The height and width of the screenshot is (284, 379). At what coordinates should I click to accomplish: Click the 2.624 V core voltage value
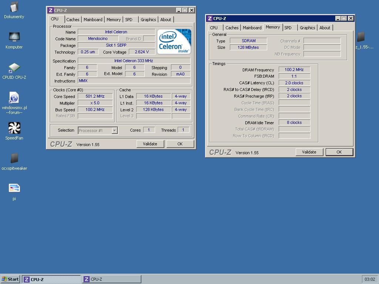coord(142,52)
